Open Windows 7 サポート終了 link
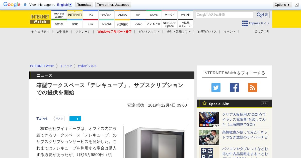Image resolution: width=301 pixels, height=158 pixels. click(x=114, y=32)
